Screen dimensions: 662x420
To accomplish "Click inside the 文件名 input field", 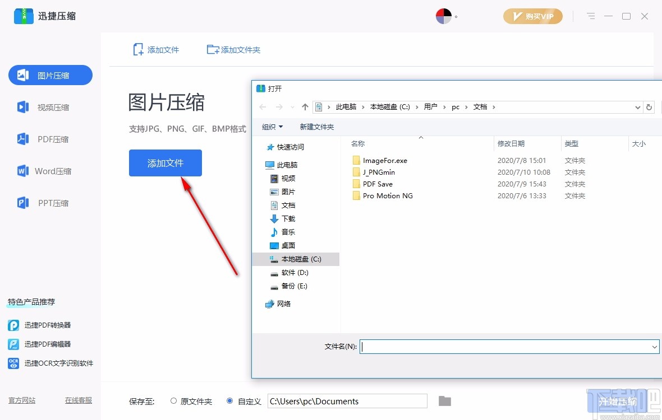I will pyautogui.click(x=505, y=347).
